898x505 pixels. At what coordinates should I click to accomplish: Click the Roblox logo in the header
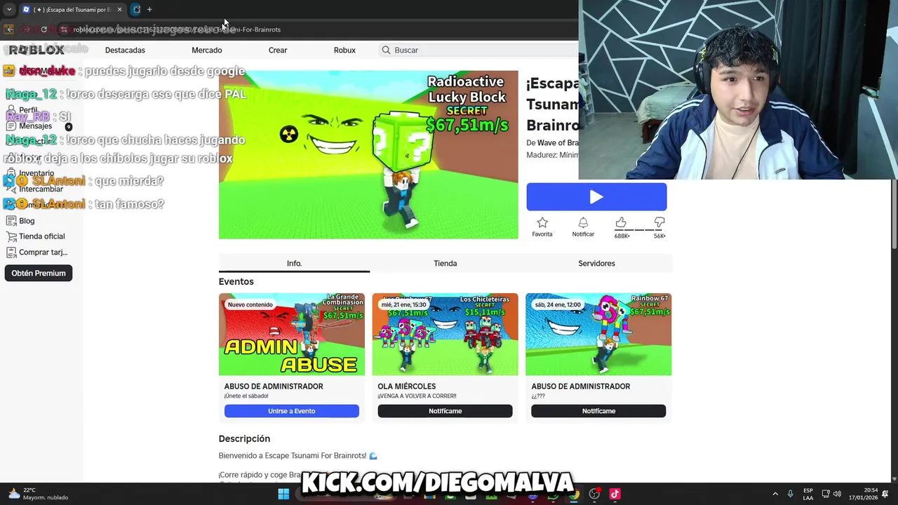point(36,50)
